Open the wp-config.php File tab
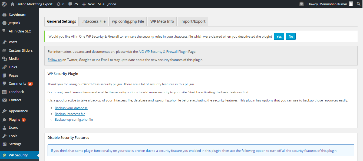 pyautogui.click(x=128, y=21)
